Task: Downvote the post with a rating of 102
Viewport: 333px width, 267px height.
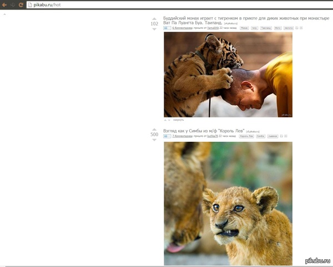Action: coord(154,29)
